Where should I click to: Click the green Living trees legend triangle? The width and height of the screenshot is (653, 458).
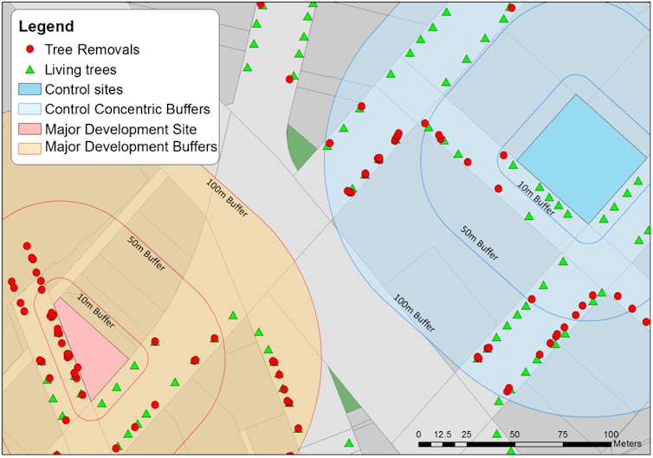pyautogui.click(x=30, y=69)
